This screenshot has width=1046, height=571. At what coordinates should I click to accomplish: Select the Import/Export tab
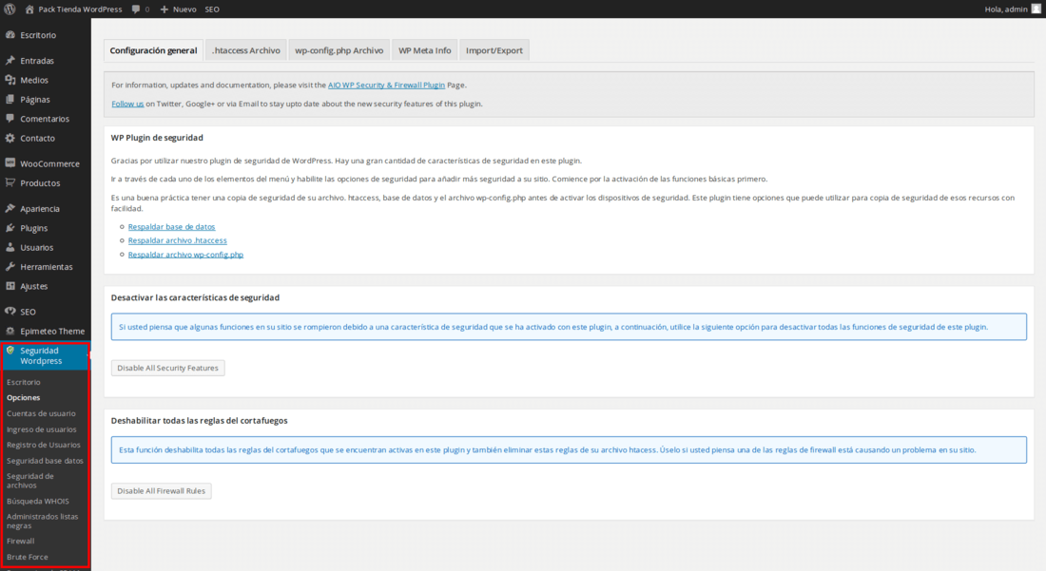[x=494, y=50]
